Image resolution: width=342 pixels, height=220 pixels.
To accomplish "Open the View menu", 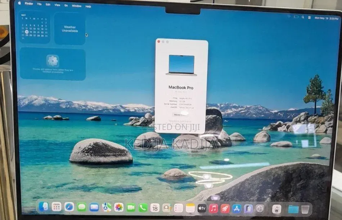I will pyautogui.click(x=57, y=5).
